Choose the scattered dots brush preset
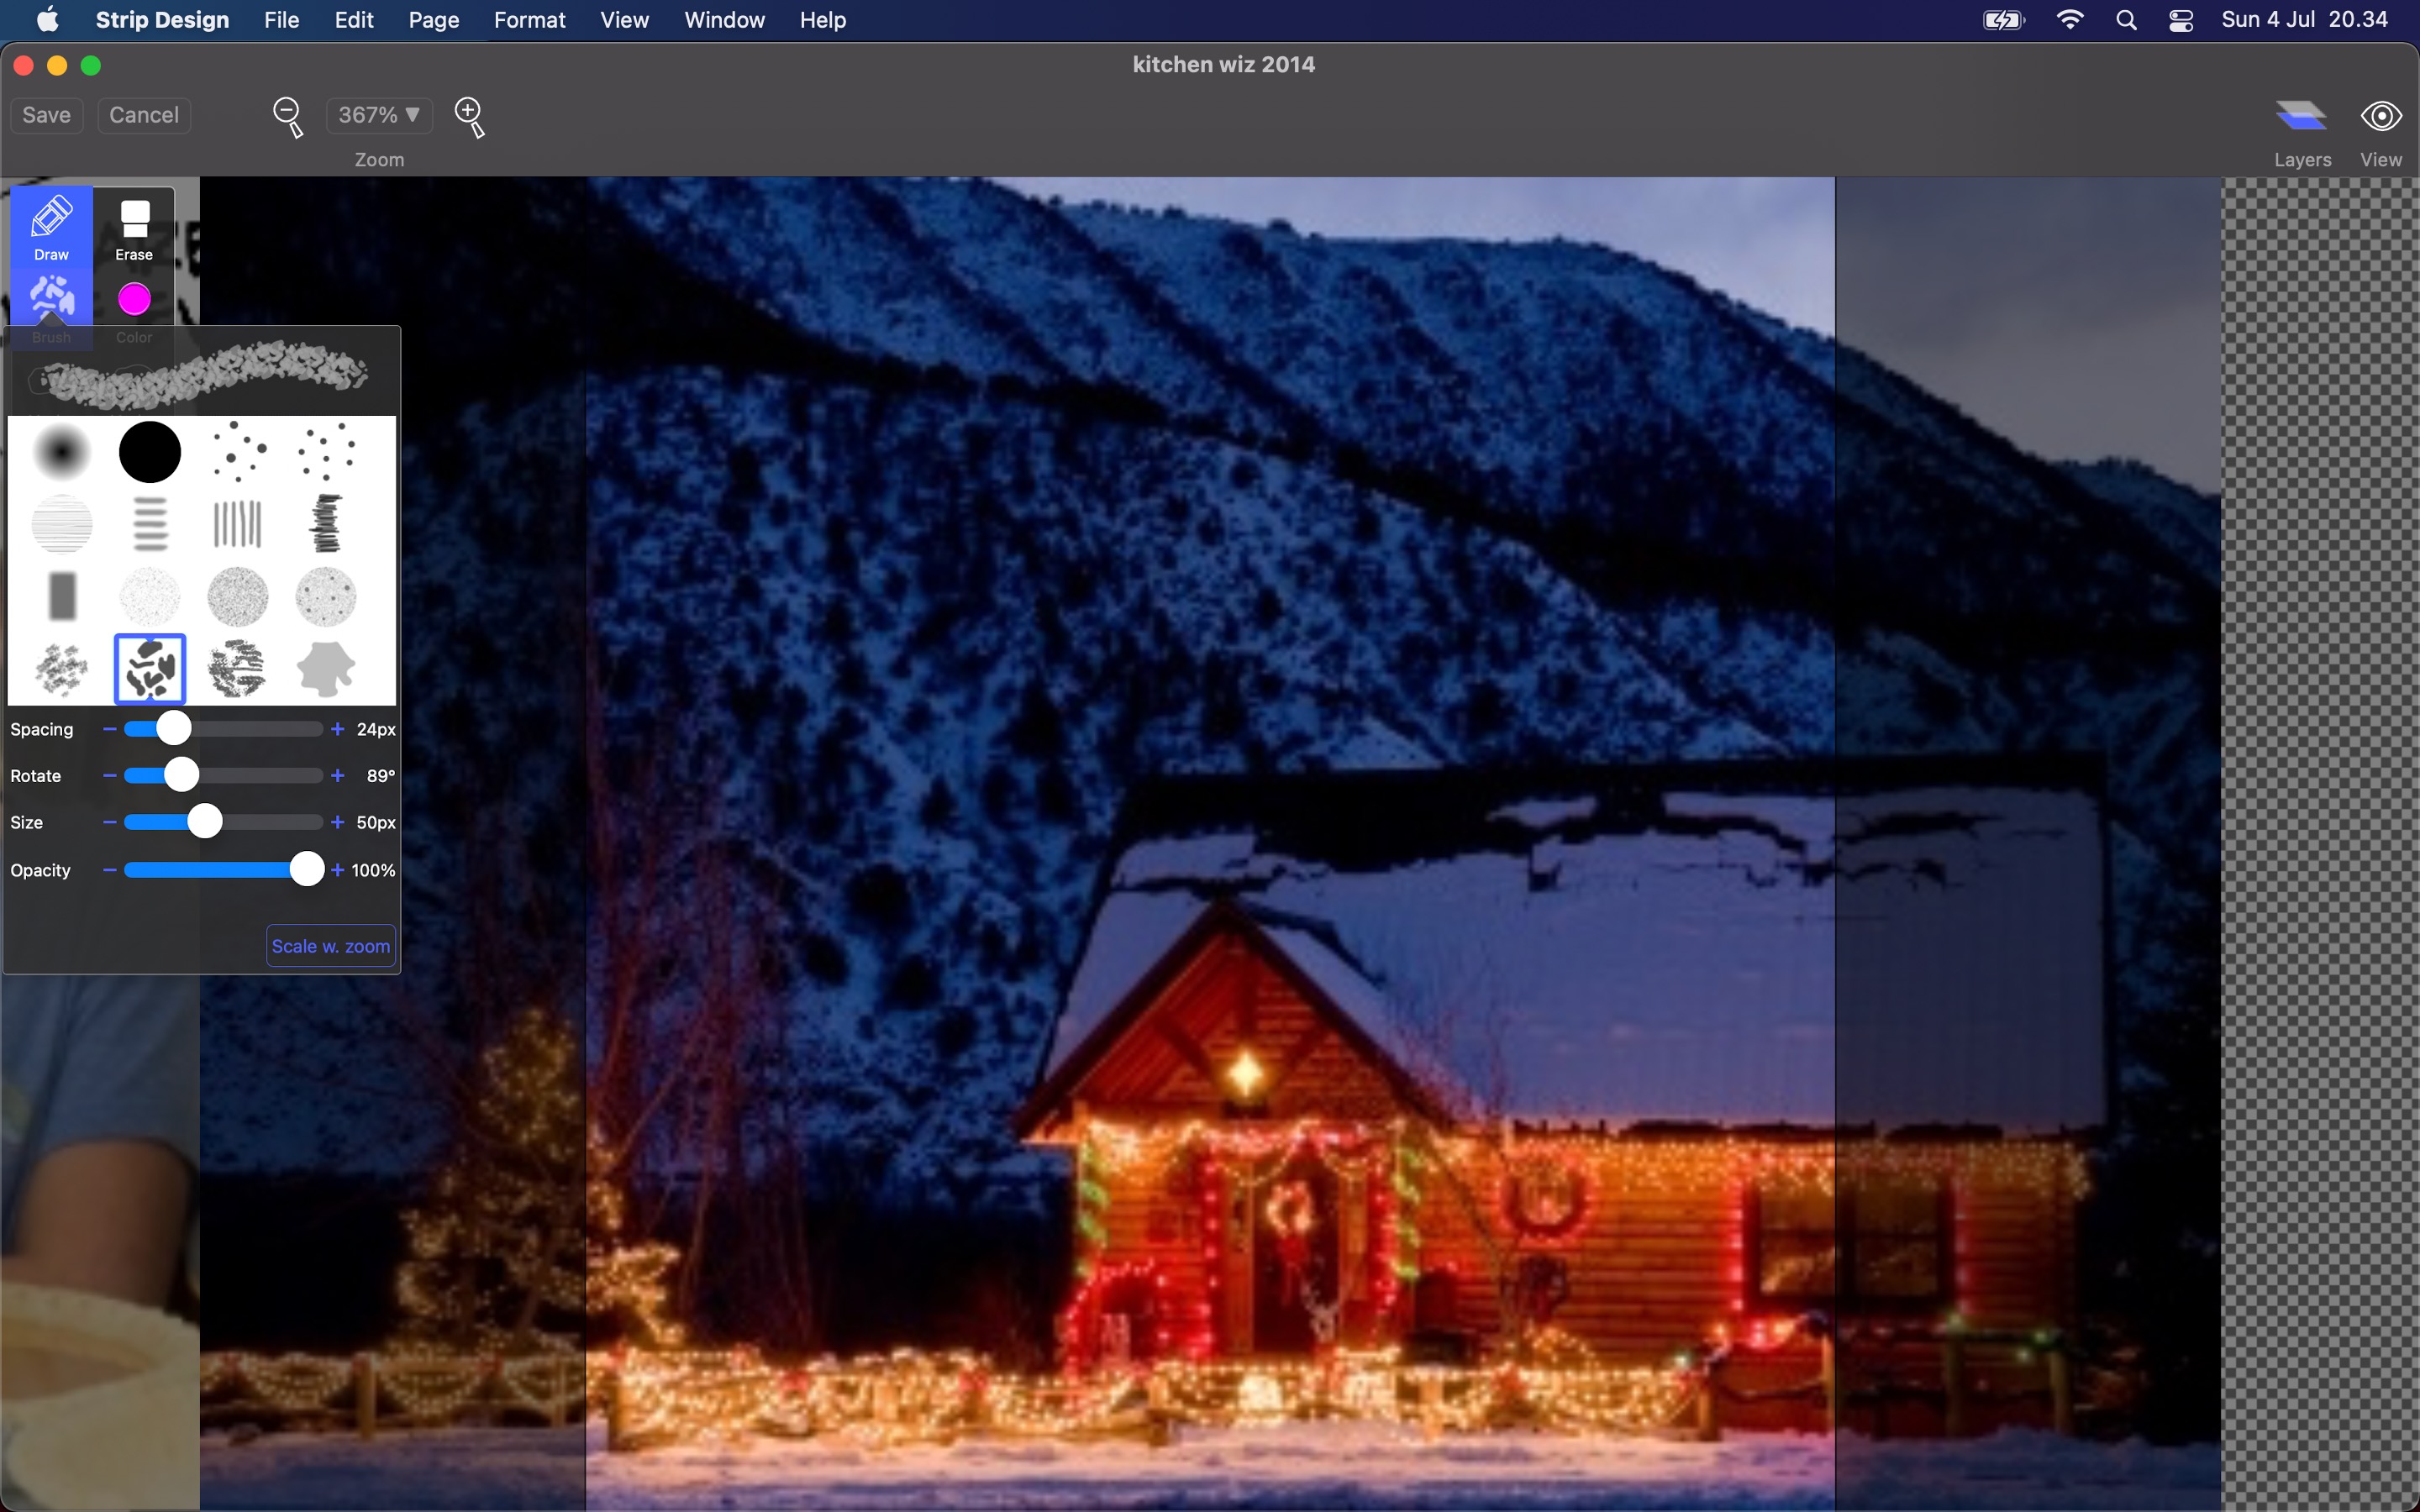The height and width of the screenshot is (1512, 2420). pos(239,452)
